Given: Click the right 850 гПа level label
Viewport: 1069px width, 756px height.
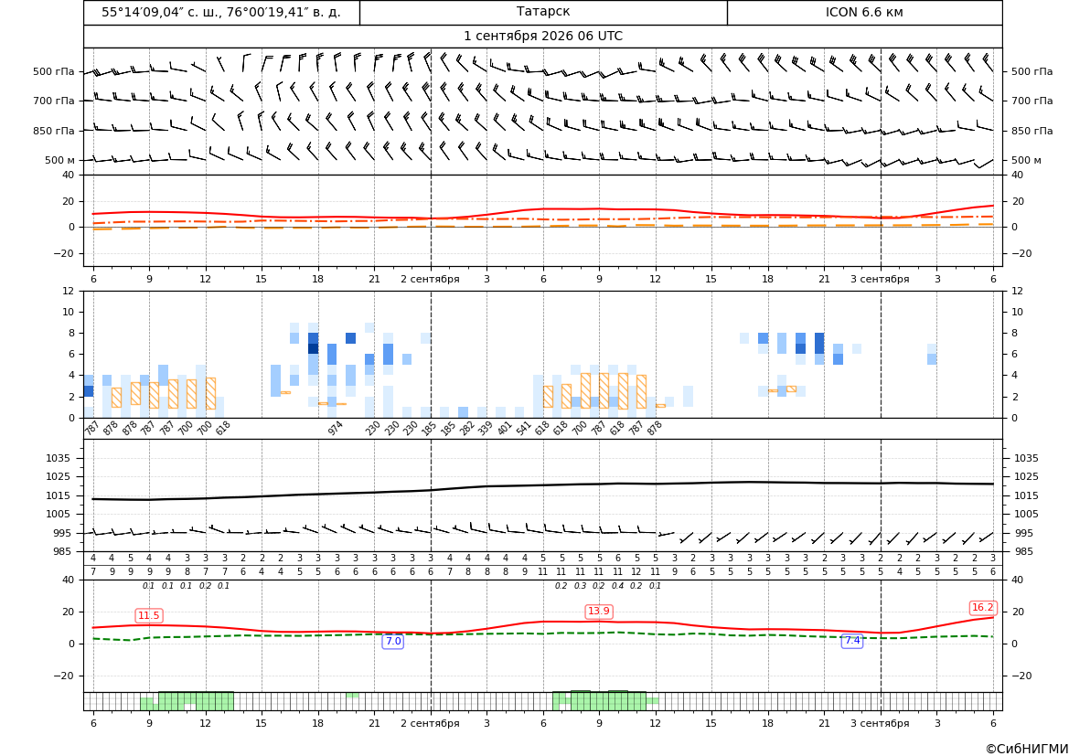Looking at the screenshot, I should point(1032,131).
